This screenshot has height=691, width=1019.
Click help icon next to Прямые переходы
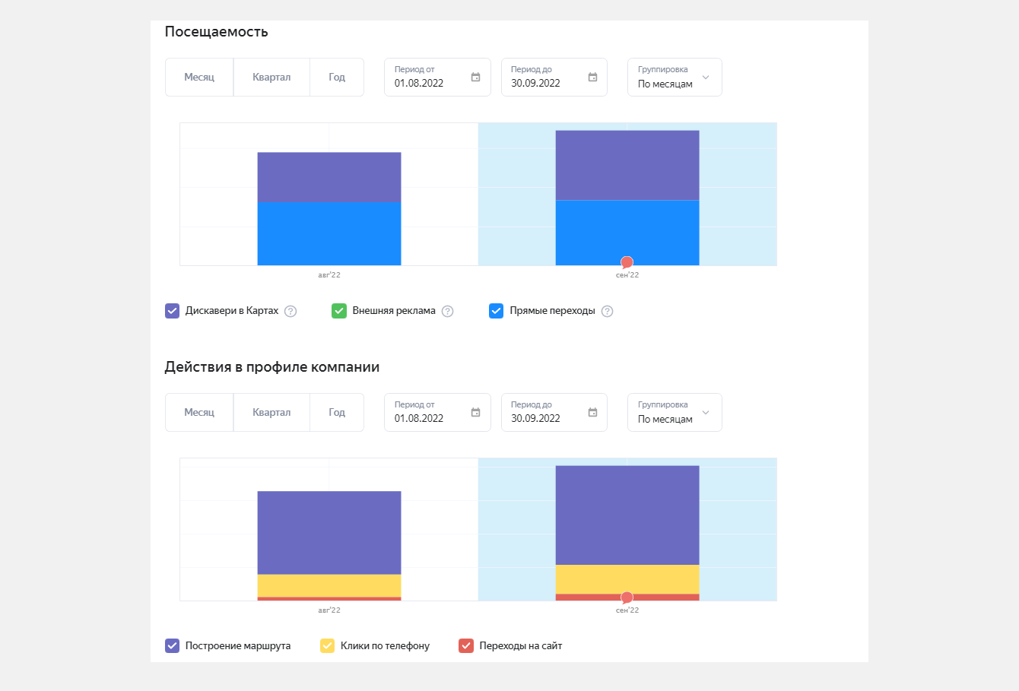point(607,311)
